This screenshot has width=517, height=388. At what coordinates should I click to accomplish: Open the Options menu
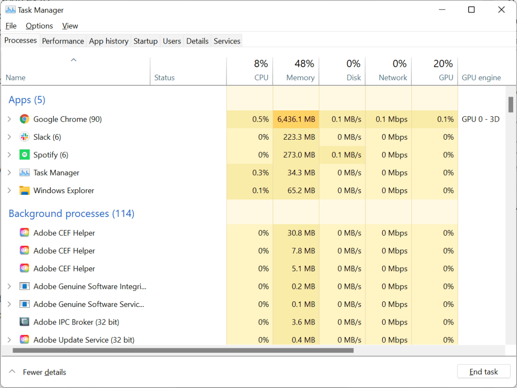(39, 26)
